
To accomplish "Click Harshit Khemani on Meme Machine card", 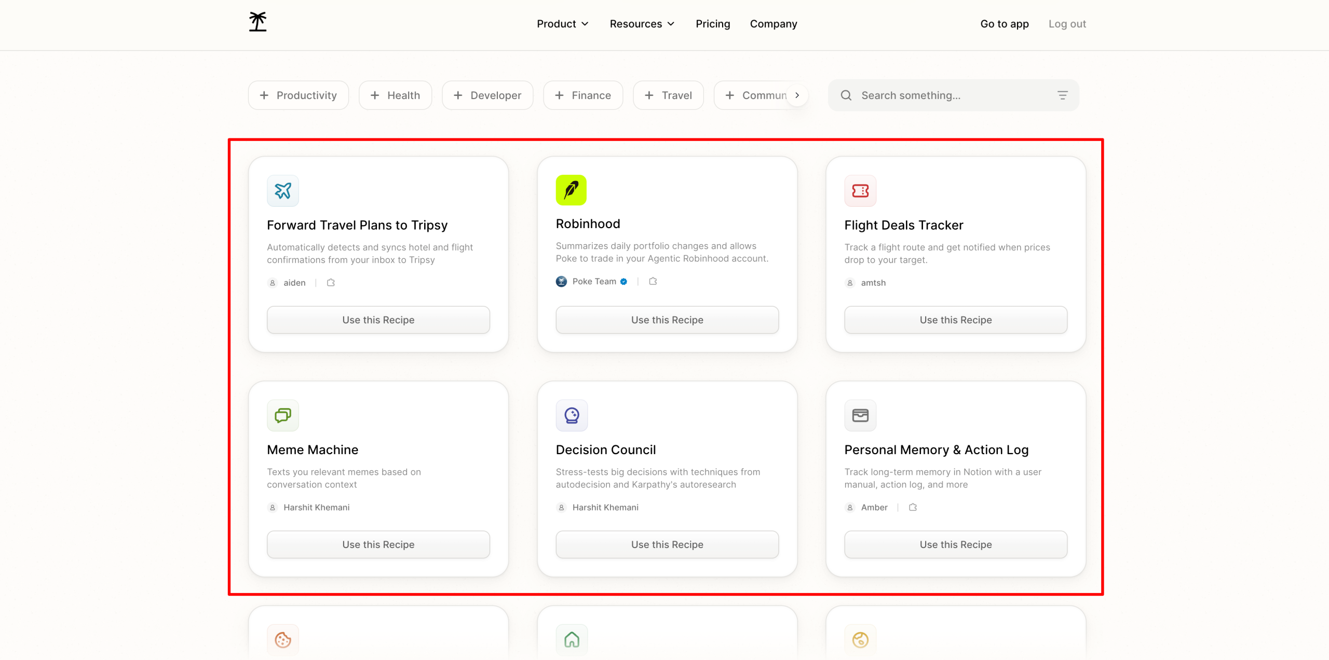I will [x=317, y=507].
